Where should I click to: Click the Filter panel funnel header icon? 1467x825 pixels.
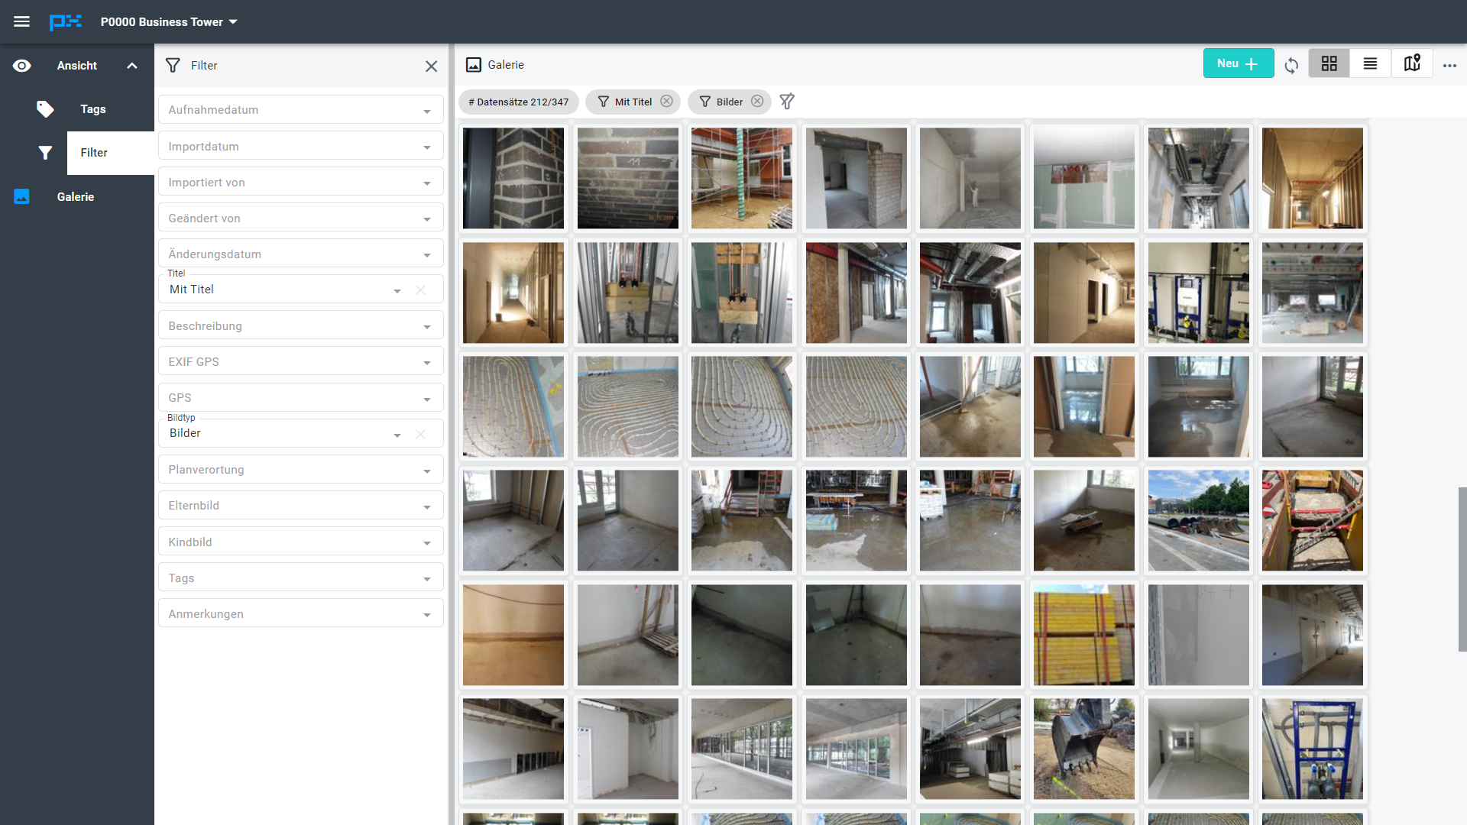(x=173, y=66)
